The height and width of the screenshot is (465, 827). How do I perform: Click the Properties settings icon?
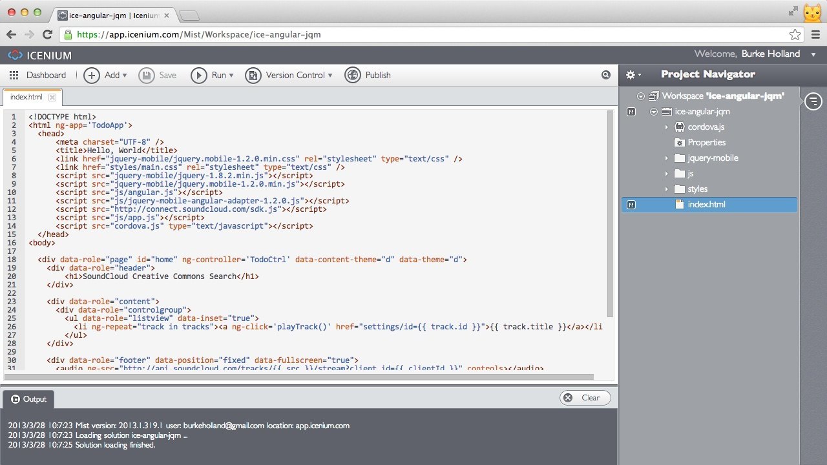click(679, 143)
